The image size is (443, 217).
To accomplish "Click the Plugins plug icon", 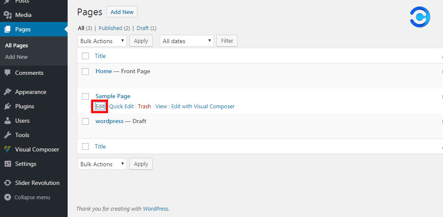I will click(x=8, y=106).
